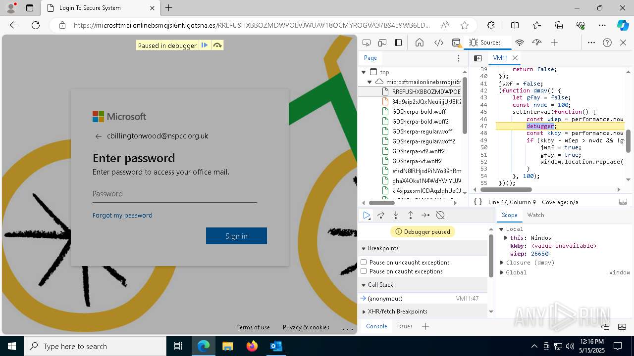Open the Network tool
This screenshot has height=356, width=634.
520,43
